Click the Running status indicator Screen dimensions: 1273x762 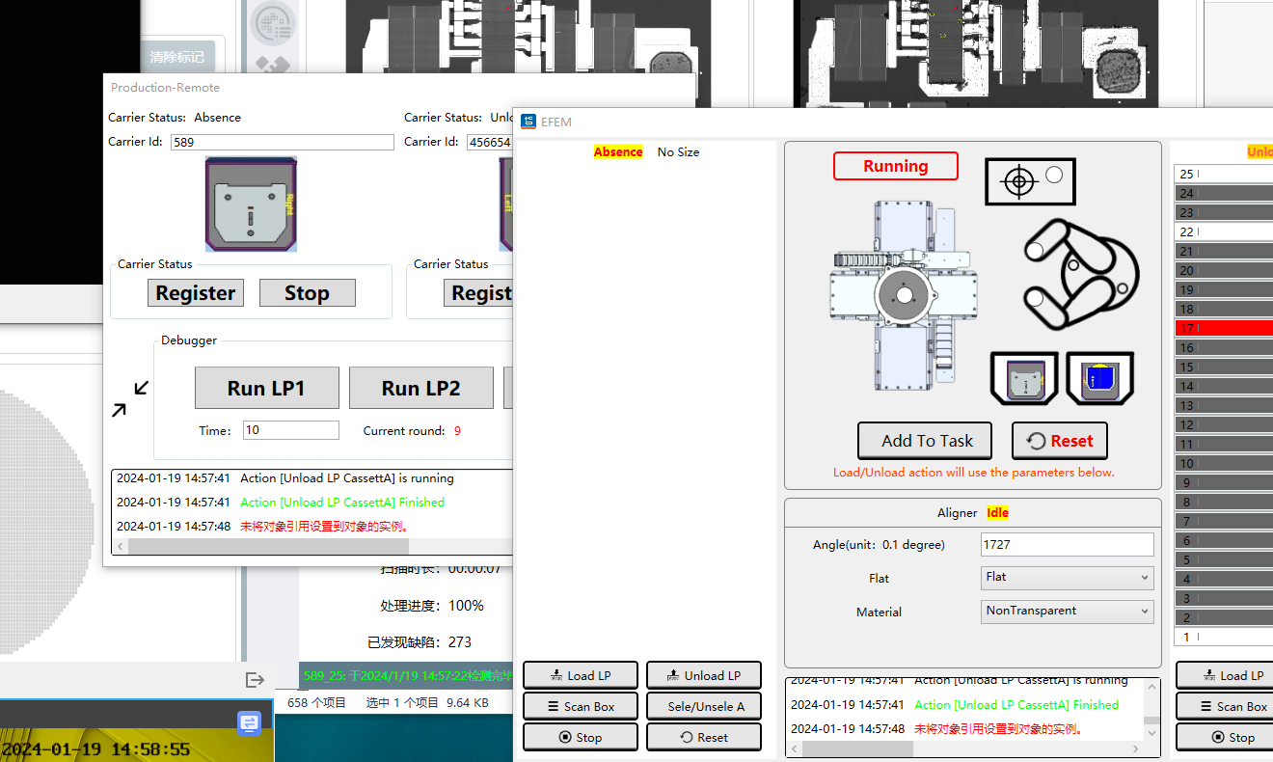coord(896,166)
